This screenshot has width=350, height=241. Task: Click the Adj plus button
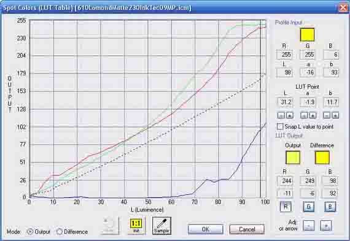325,226
